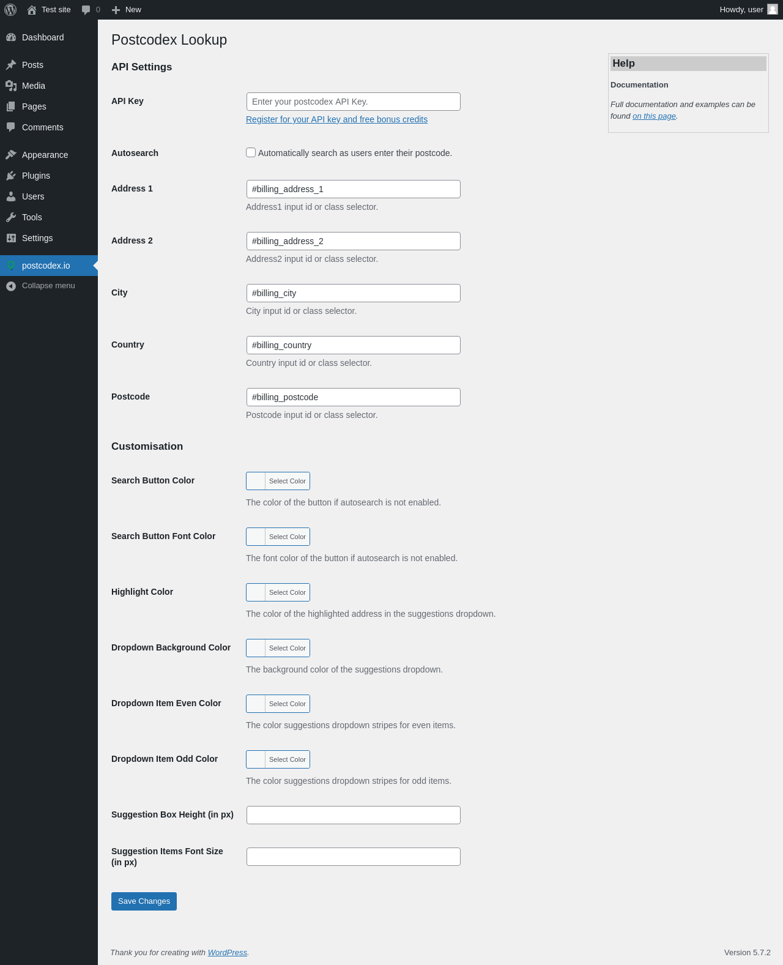The width and height of the screenshot is (783, 965).
Task: Click the Comments icon in sidebar
Action: [x=11, y=127]
